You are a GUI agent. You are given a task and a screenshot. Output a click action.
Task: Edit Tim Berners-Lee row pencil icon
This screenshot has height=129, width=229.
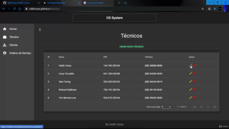click(x=191, y=97)
